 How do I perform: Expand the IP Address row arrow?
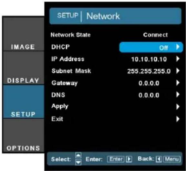(178, 59)
